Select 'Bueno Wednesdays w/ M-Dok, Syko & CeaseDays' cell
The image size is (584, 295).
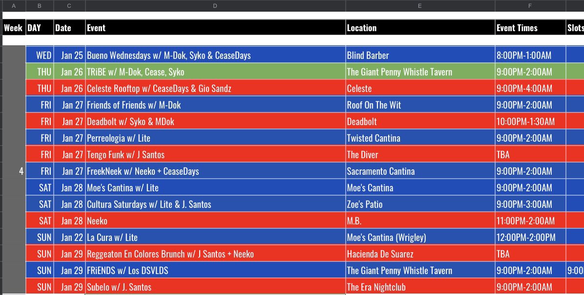pyautogui.click(x=215, y=55)
